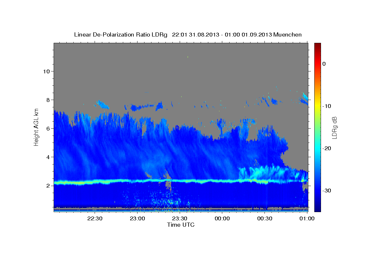Select the 23:30 time tick label
This screenshot has width=381, height=254.
click(x=180, y=218)
